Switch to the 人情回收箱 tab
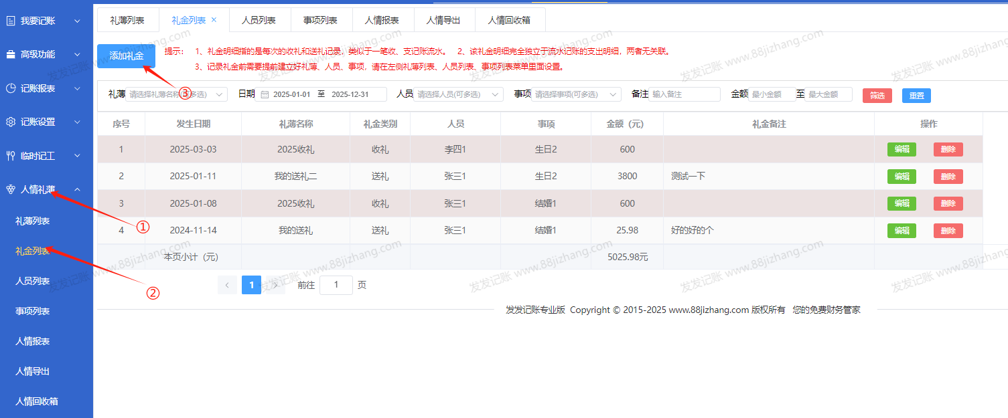The image size is (1008, 418). (509, 20)
